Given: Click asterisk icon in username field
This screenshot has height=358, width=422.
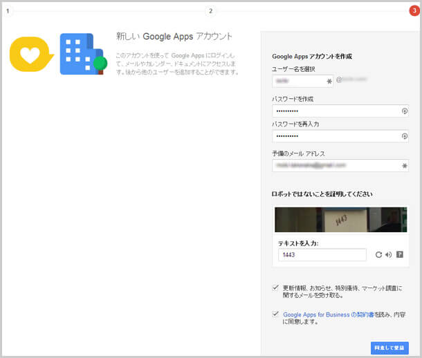Looking at the screenshot, I should (329, 81).
